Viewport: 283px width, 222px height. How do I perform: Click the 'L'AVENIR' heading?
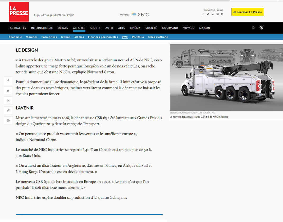click(x=25, y=108)
